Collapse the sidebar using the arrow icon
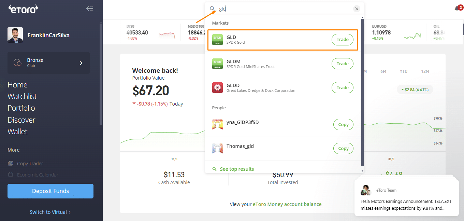This screenshot has height=221, width=464. [90, 9]
